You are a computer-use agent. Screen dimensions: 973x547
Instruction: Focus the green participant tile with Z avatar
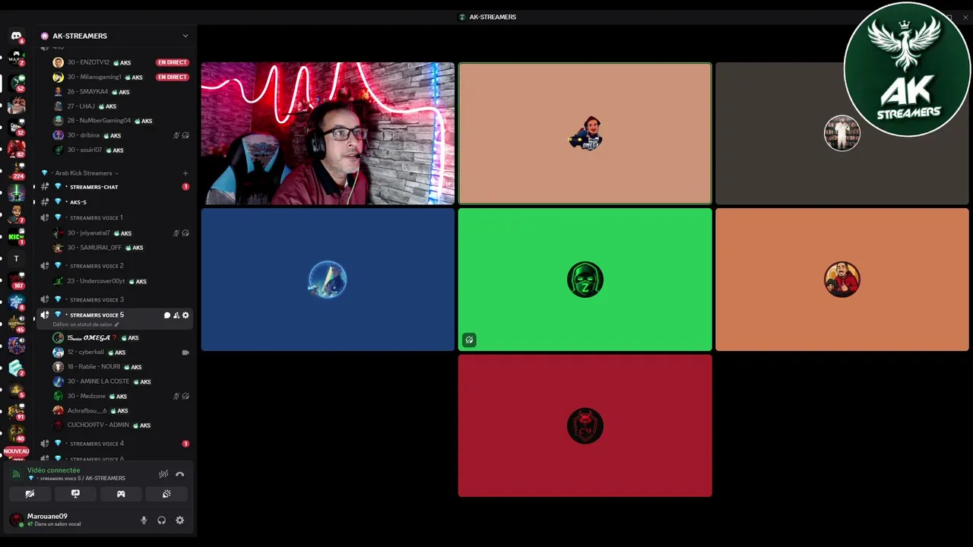pos(585,280)
